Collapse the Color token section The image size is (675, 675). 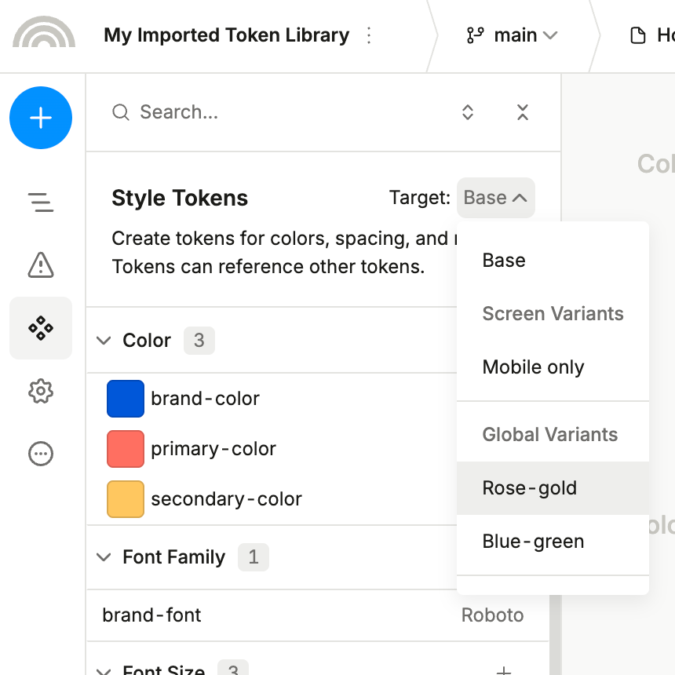104,341
